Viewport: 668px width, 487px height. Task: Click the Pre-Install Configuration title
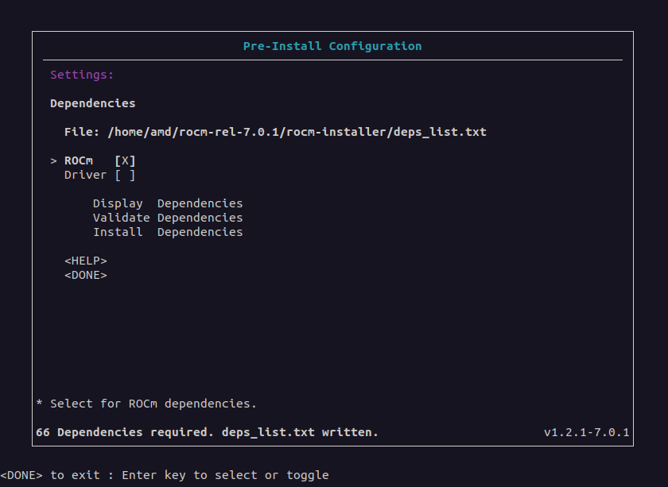tap(332, 46)
